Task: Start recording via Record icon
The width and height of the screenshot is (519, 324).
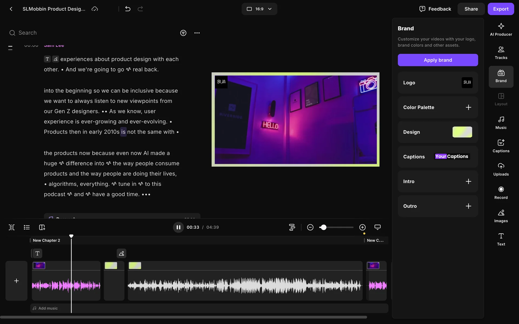Action: 501,193
